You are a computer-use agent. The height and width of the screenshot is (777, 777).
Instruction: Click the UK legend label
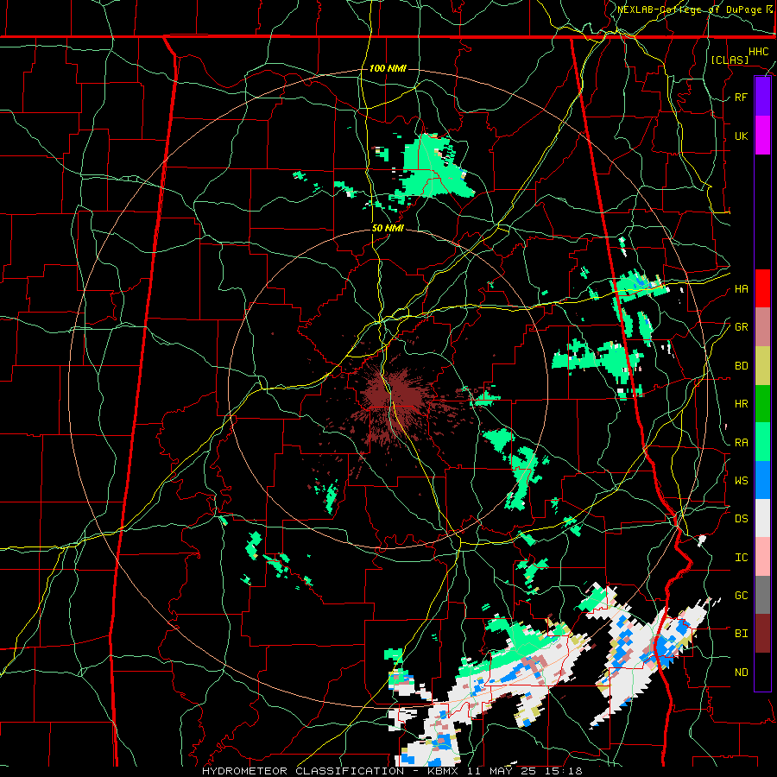pyautogui.click(x=742, y=136)
